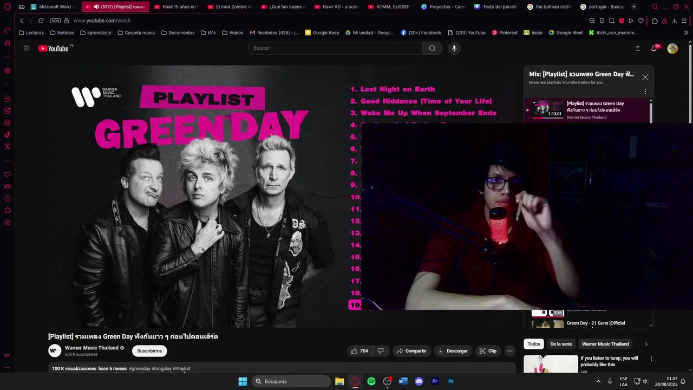Viewport: 693px width, 390px height.
Task: Open the Opera GX main menu logo
Action: click(x=8, y=7)
